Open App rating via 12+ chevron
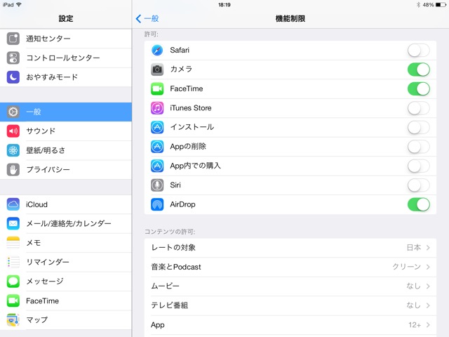 (x=428, y=324)
